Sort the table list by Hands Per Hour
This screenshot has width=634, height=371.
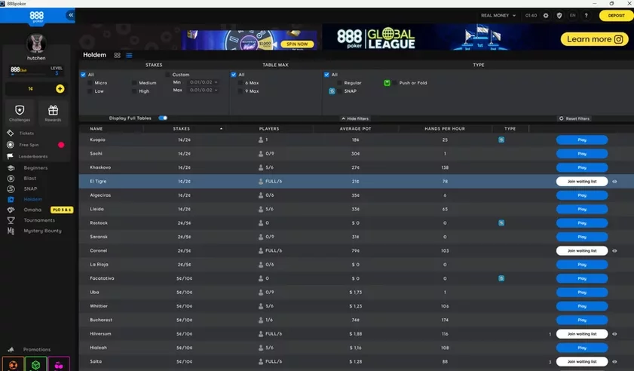tap(445, 129)
